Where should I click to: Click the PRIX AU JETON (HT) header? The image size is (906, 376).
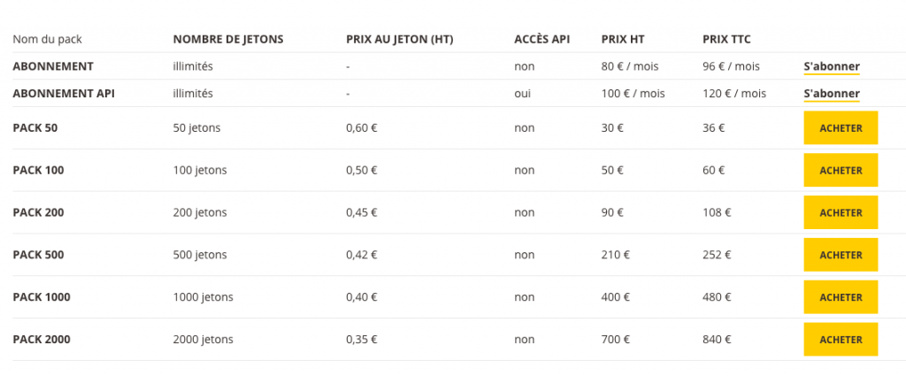pyautogui.click(x=400, y=39)
